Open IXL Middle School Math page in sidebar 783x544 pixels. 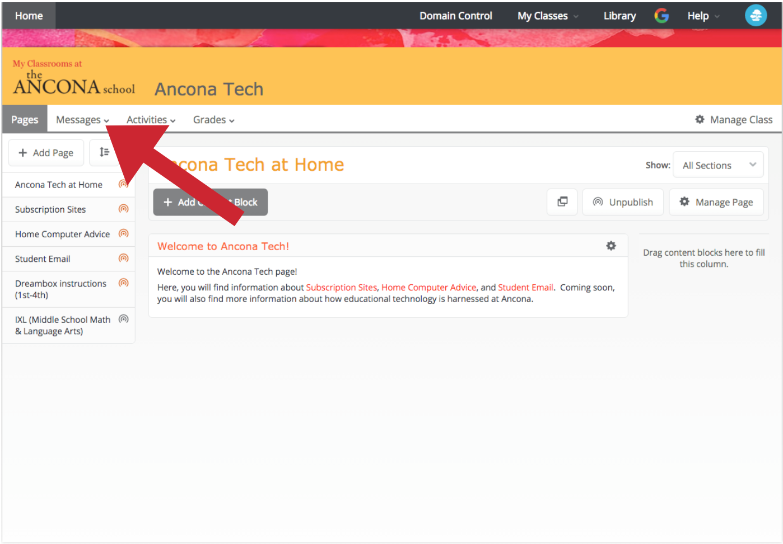click(63, 325)
